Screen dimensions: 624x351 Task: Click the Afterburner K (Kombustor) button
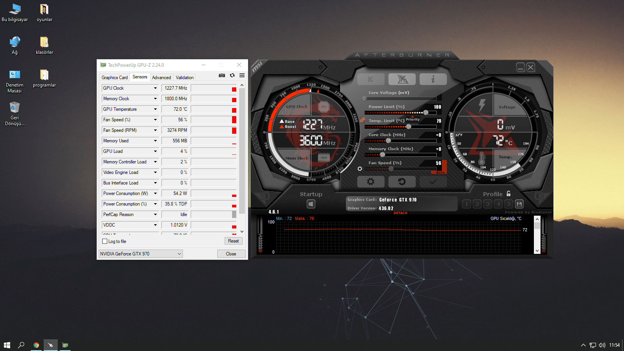tap(371, 79)
